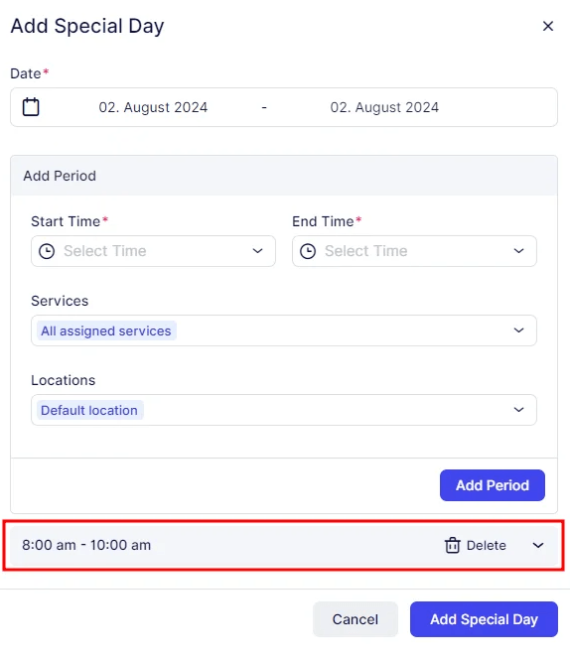Select the start date 02. August 2024
Image resolution: width=570 pixels, height=659 pixels.
click(x=153, y=107)
